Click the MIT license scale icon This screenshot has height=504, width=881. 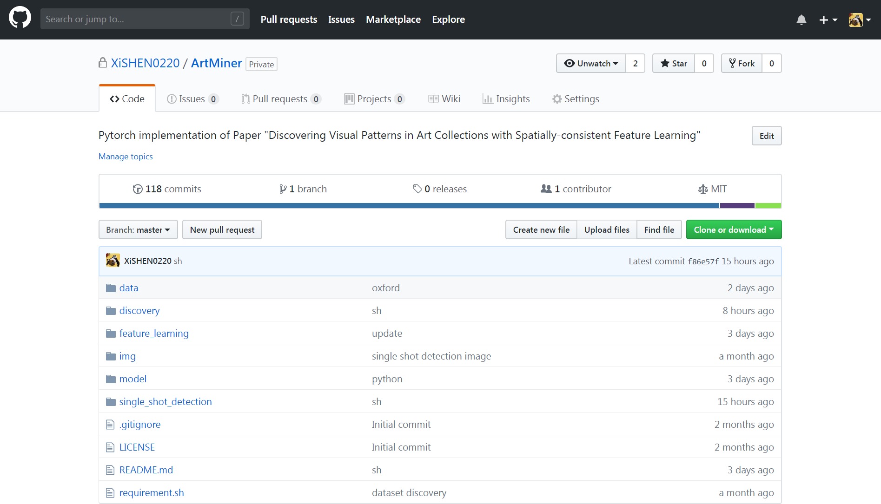(702, 189)
